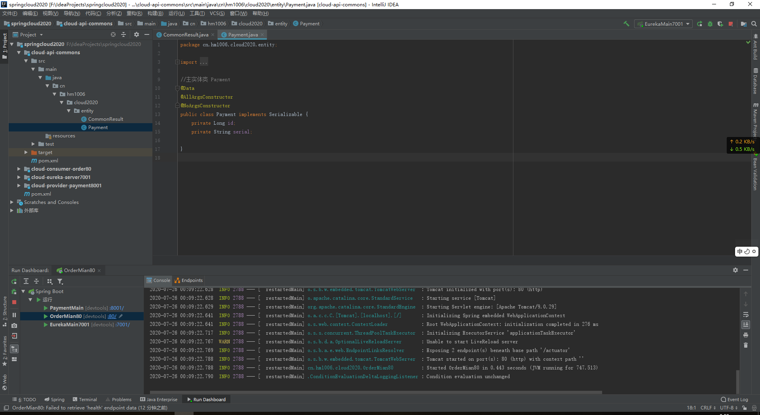This screenshot has height=415, width=760.
Task: Open the Project Structure icon
Action: click(744, 24)
